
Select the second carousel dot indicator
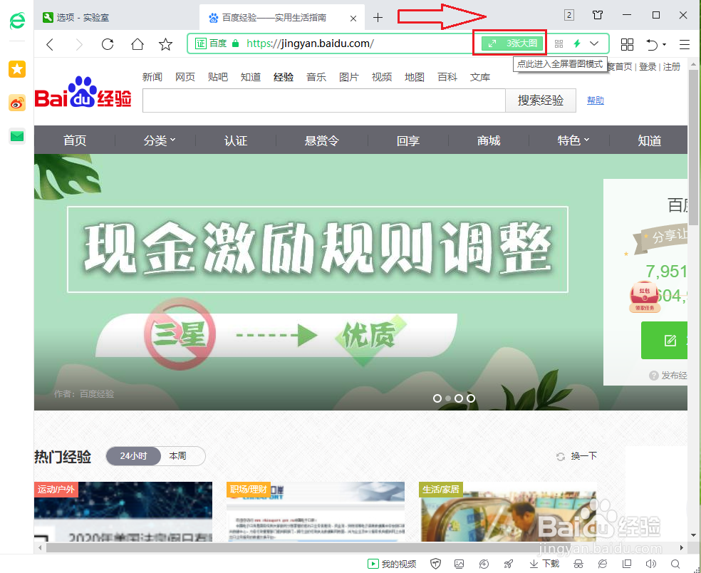click(x=448, y=398)
